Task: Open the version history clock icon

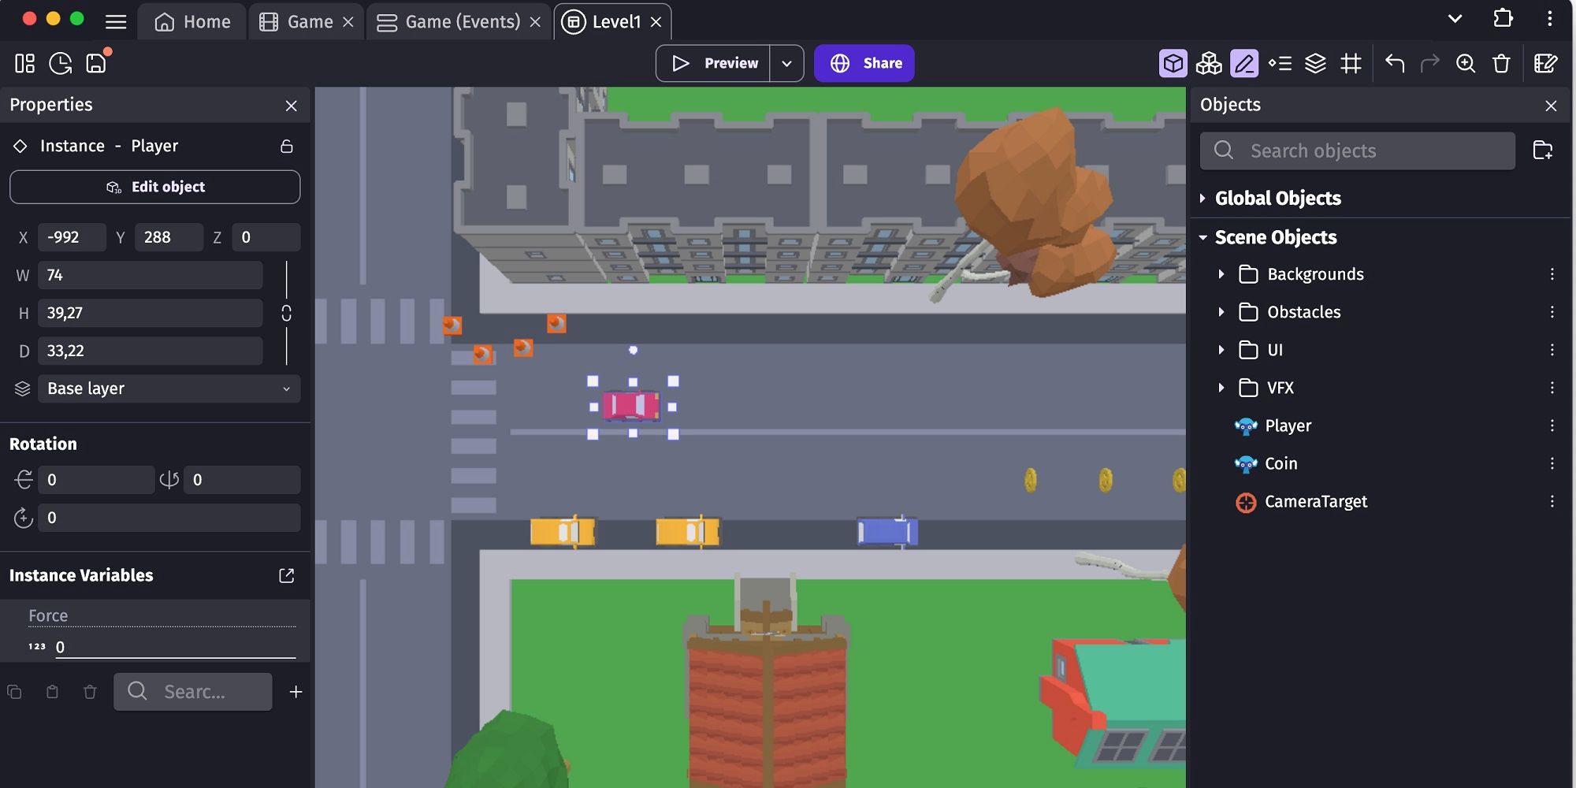Action: click(x=60, y=63)
